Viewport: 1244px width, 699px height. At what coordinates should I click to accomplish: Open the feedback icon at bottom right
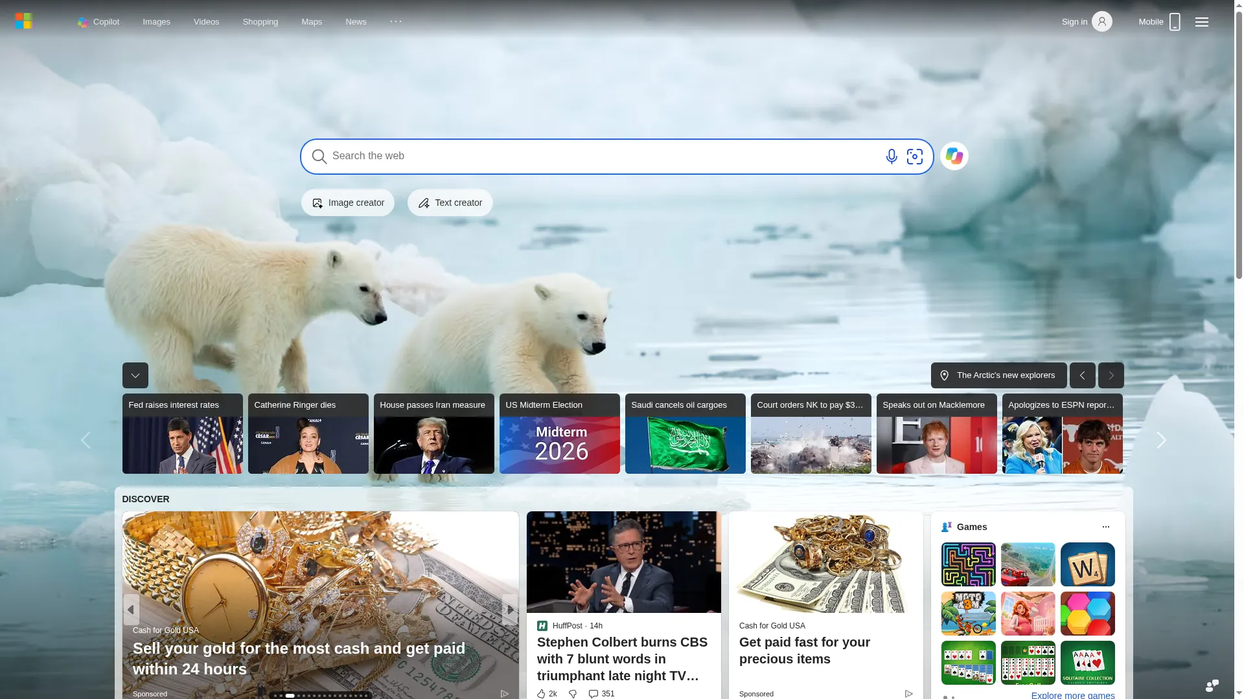coord(1212,685)
